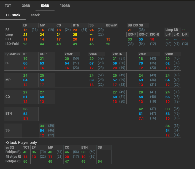195x169 pixels.
Task: Select the EFF.Stack sub-tab
Action: 13,15
